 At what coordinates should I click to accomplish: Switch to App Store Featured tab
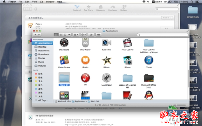click(x=77, y=8)
